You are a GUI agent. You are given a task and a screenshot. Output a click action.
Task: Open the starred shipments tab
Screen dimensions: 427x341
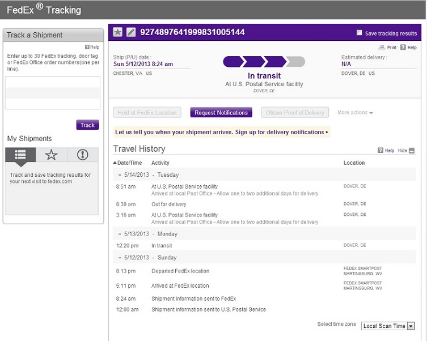point(51,155)
